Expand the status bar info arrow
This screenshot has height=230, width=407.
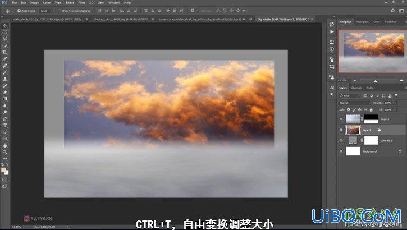point(68,227)
